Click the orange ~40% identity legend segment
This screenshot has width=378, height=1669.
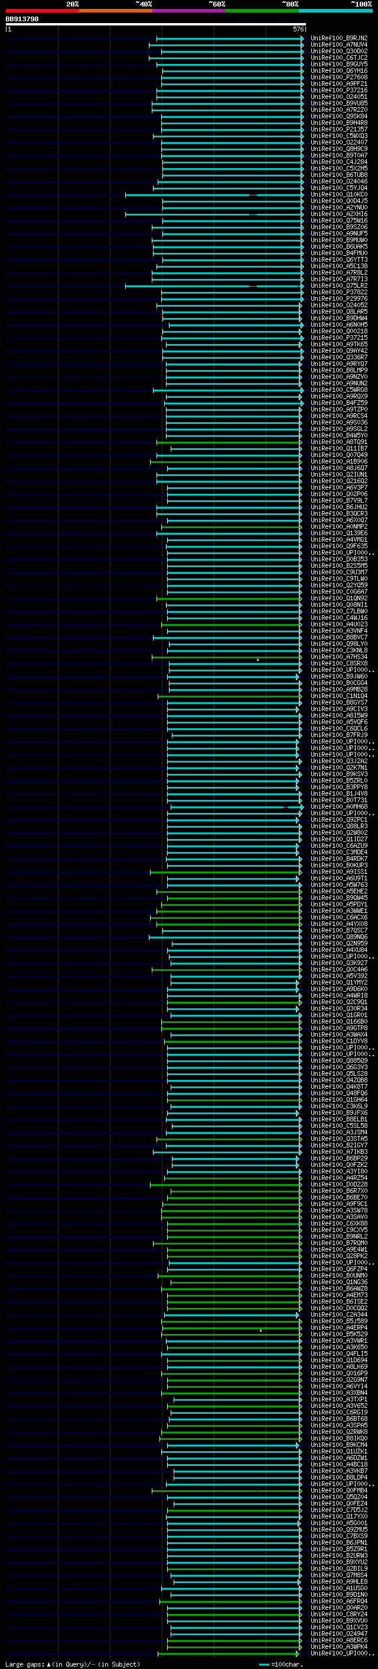[116, 11]
